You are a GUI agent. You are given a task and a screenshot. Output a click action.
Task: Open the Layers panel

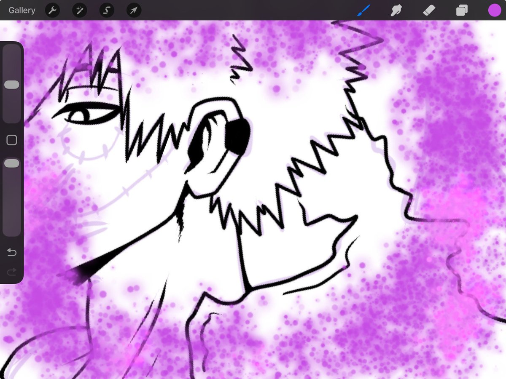462,10
